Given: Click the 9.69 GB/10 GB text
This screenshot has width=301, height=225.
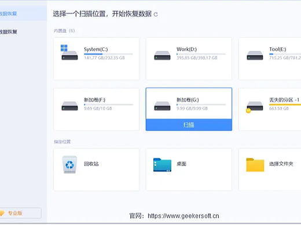Looking at the screenshot, I should (x=98, y=108).
